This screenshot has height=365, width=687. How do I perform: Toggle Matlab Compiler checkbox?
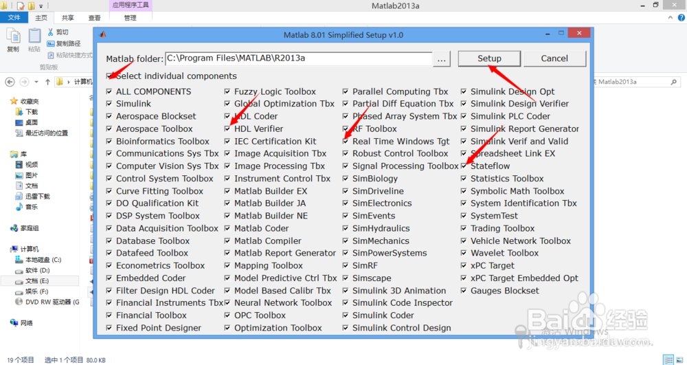(227, 241)
